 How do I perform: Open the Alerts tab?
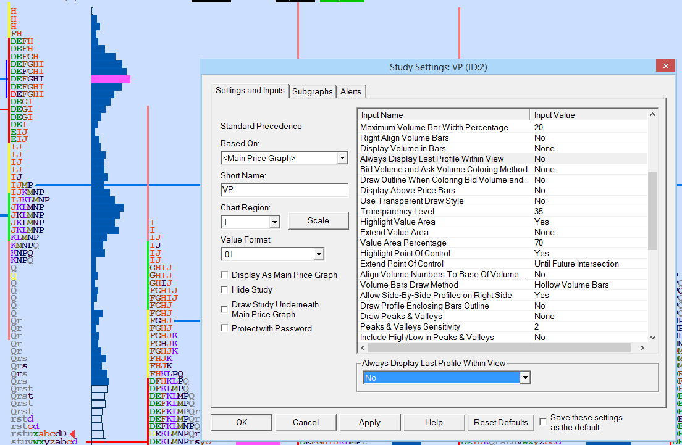[x=351, y=91]
